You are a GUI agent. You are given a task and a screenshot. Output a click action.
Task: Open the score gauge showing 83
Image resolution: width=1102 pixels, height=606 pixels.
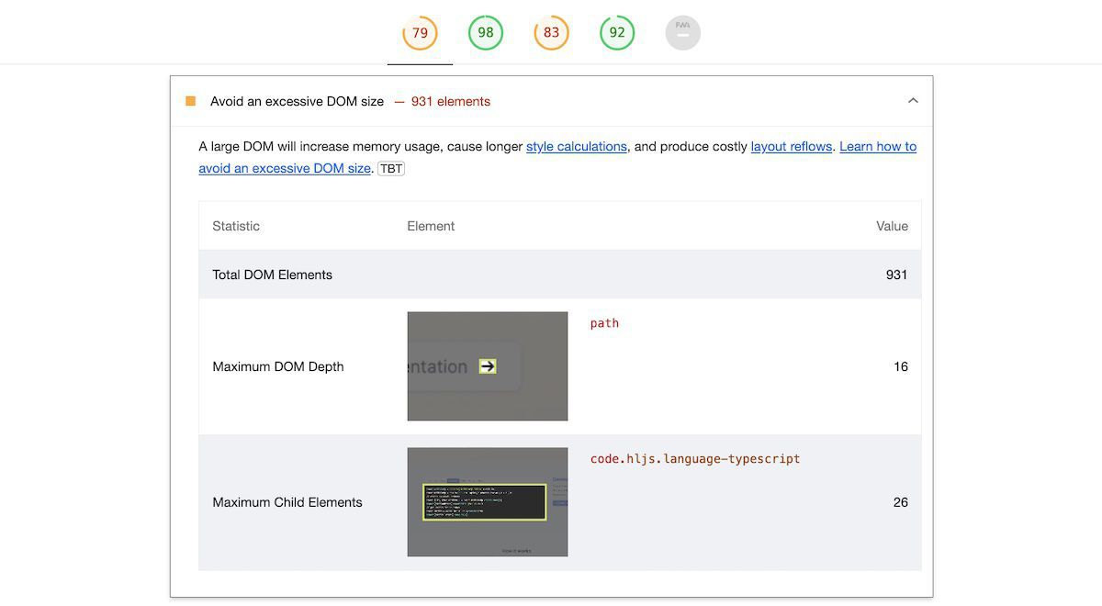(551, 33)
